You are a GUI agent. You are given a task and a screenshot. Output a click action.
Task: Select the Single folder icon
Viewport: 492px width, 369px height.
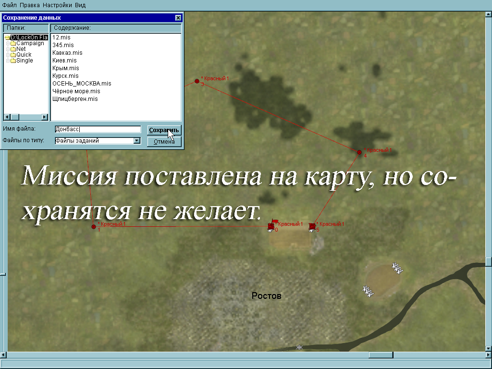(x=13, y=61)
